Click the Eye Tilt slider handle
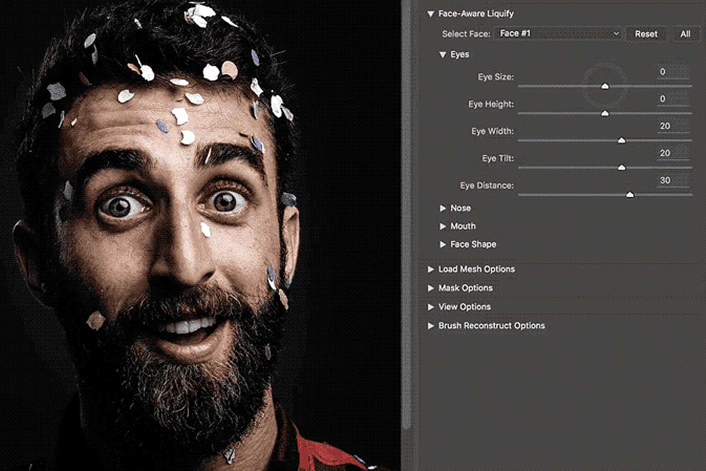This screenshot has width=706, height=471. tap(621, 167)
